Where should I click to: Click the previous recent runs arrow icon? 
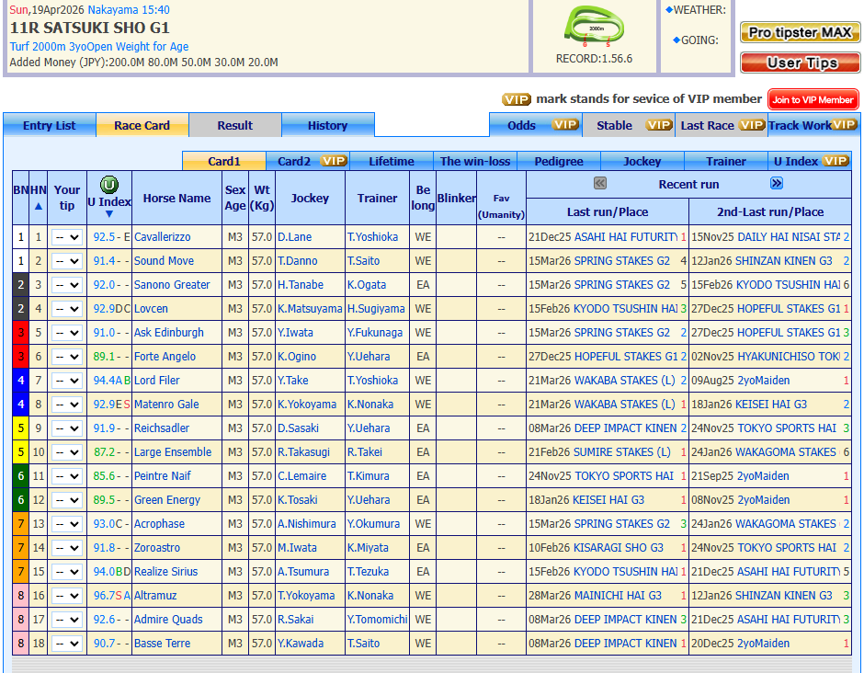(x=600, y=183)
